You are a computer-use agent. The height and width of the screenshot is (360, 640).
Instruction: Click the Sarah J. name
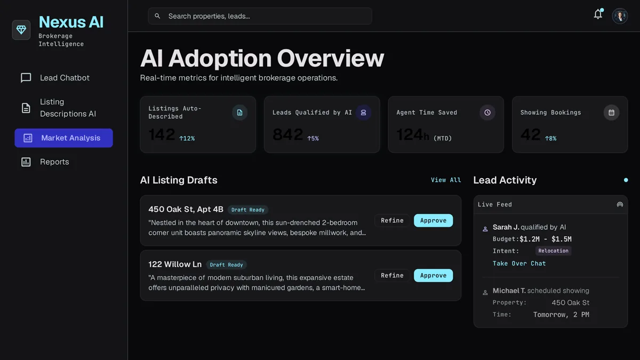tap(506, 227)
